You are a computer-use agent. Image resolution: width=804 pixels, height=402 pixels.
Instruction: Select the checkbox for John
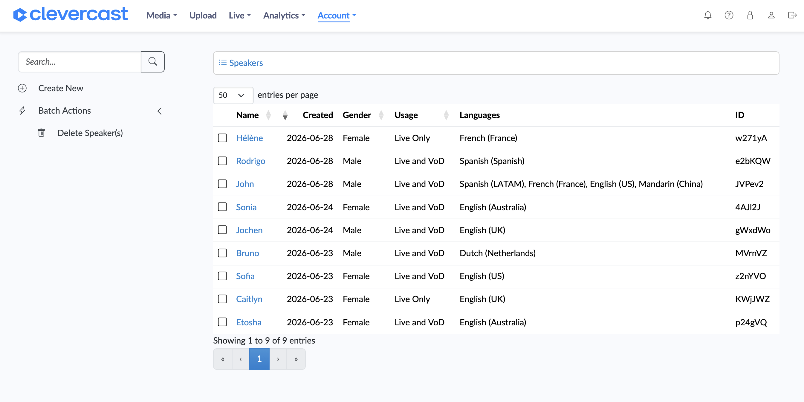pos(222,184)
